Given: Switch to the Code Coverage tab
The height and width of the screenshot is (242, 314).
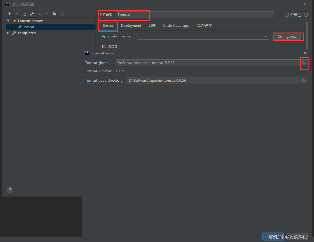Looking at the screenshot, I should point(176,26).
